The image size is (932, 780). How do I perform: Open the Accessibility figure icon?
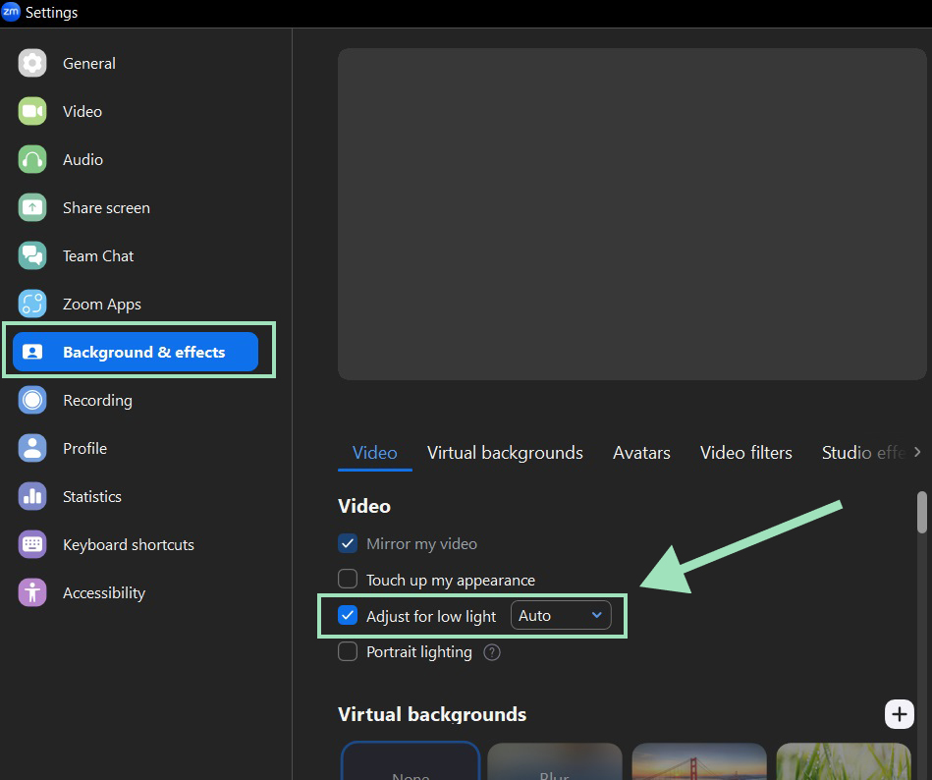pos(32,592)
